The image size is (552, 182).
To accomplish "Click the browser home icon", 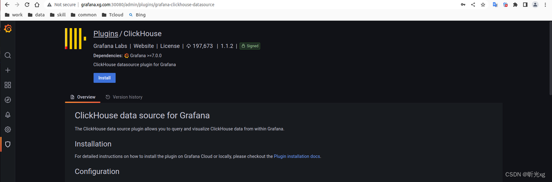I will click(x=37, y=5).
